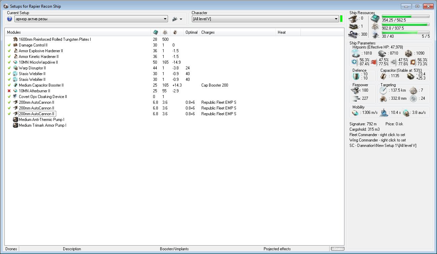Switch to the Boosters\Implants tab
Image resolution: width=437 pixels, height=254 pixels.
(x=174, y=249)
